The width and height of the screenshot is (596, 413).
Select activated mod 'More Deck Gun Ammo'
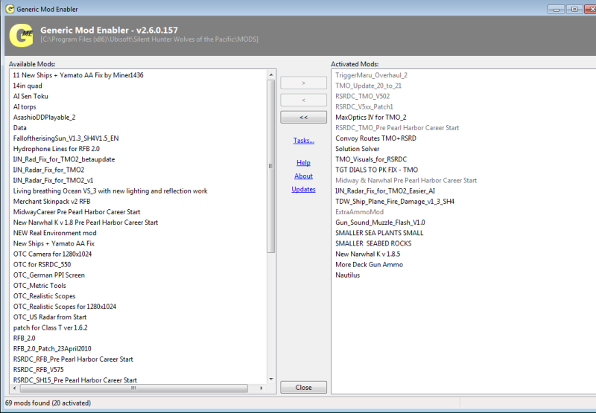pyautogui.click(x=369, y=265)
